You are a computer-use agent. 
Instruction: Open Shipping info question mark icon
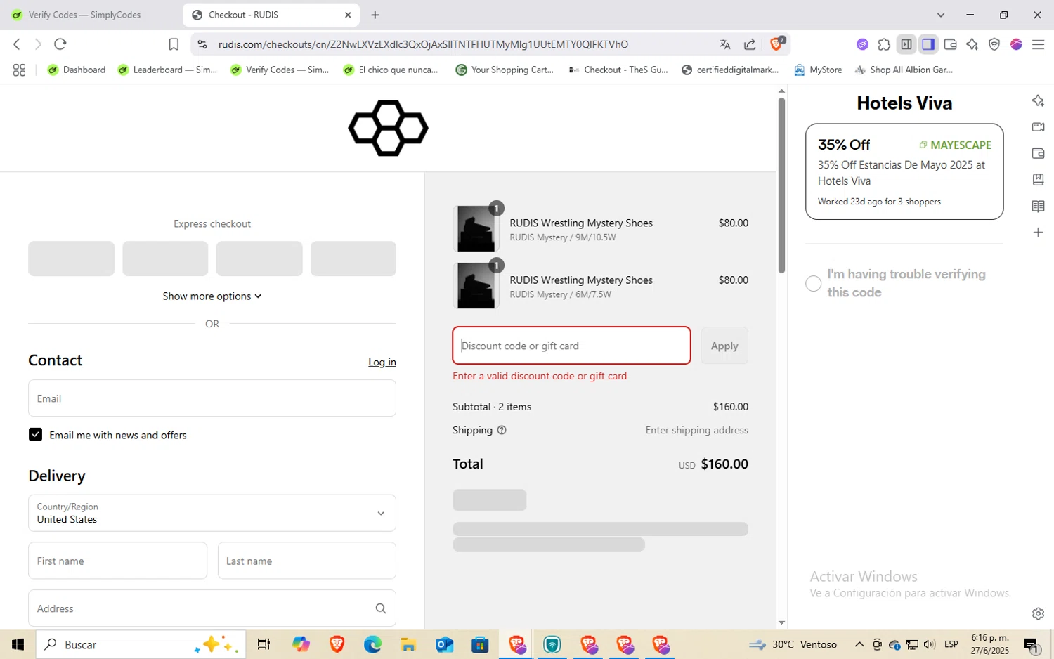pos(502,430)
